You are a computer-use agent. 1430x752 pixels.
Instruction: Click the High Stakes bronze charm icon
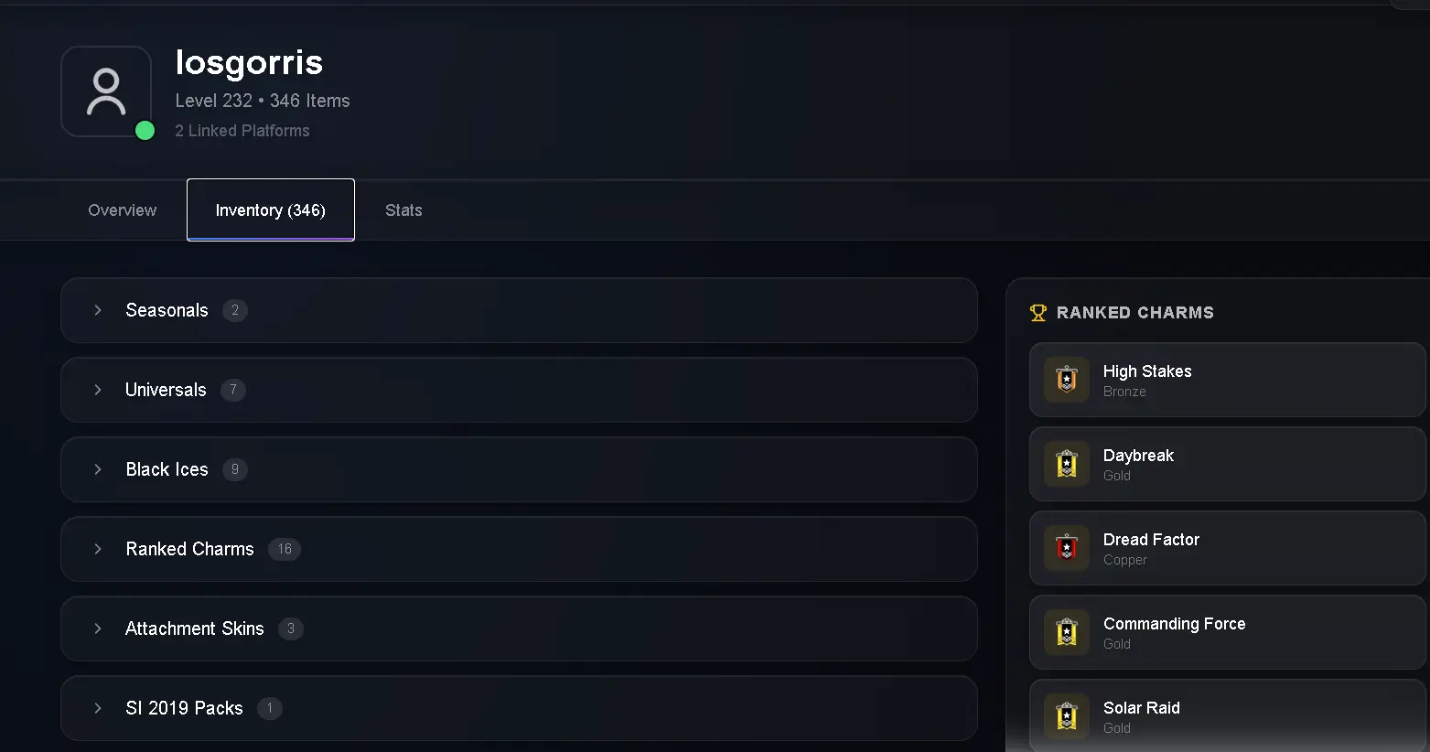coord(1067,380)
